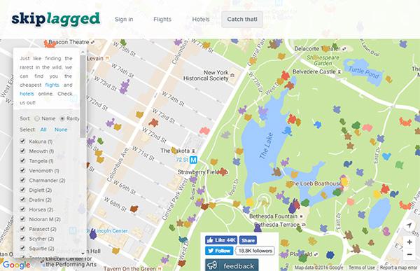This screenshot has width=420, height=271.
Task: Click the map zoom out minus button
Action: point(409,254)
